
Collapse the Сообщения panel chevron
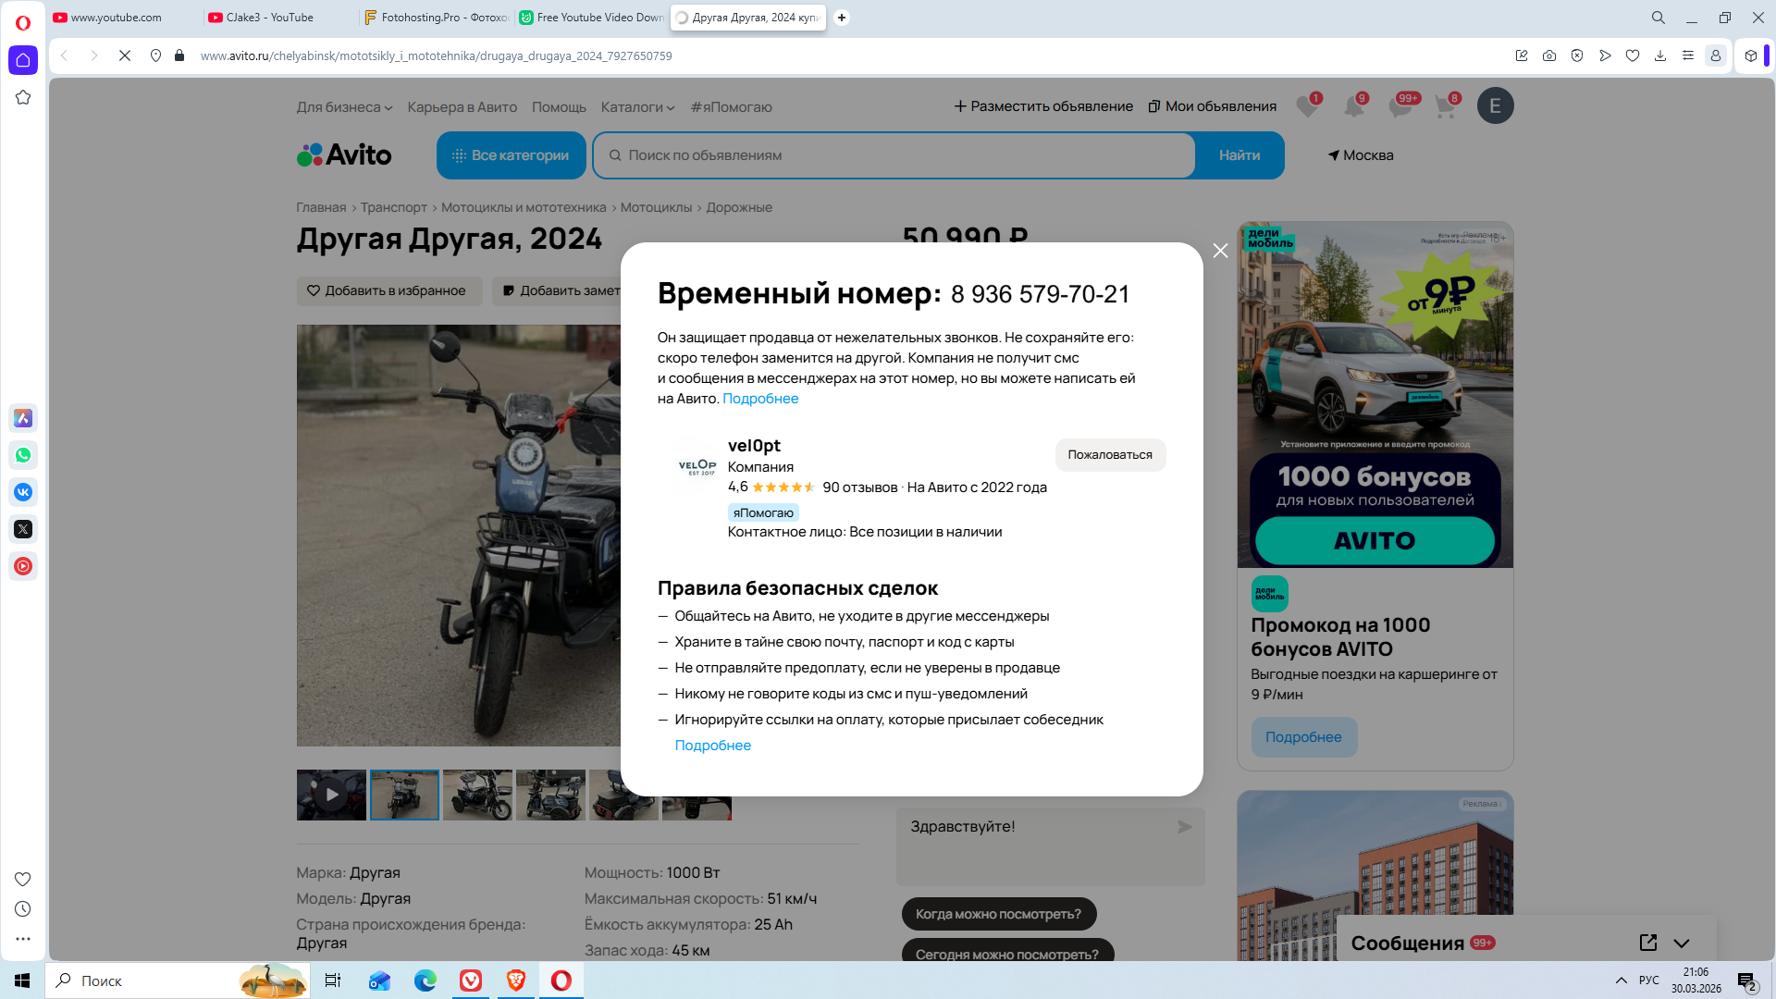point(1682,943)
